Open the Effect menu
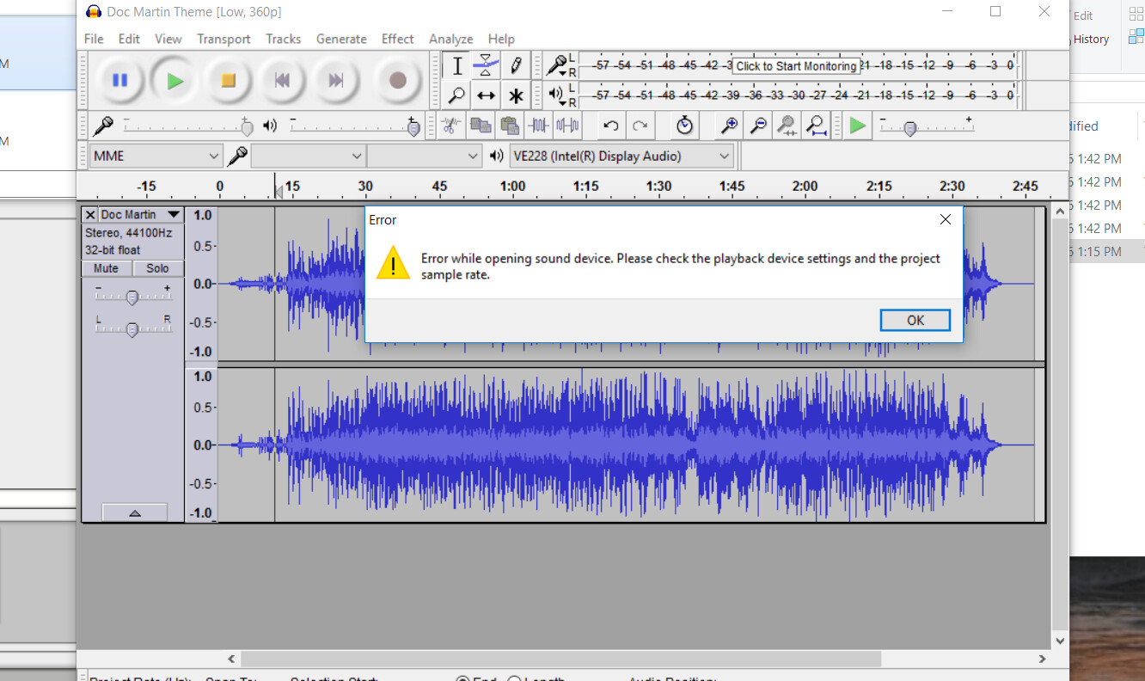This screenshot has width=1145, height=681. pos(398,39)
